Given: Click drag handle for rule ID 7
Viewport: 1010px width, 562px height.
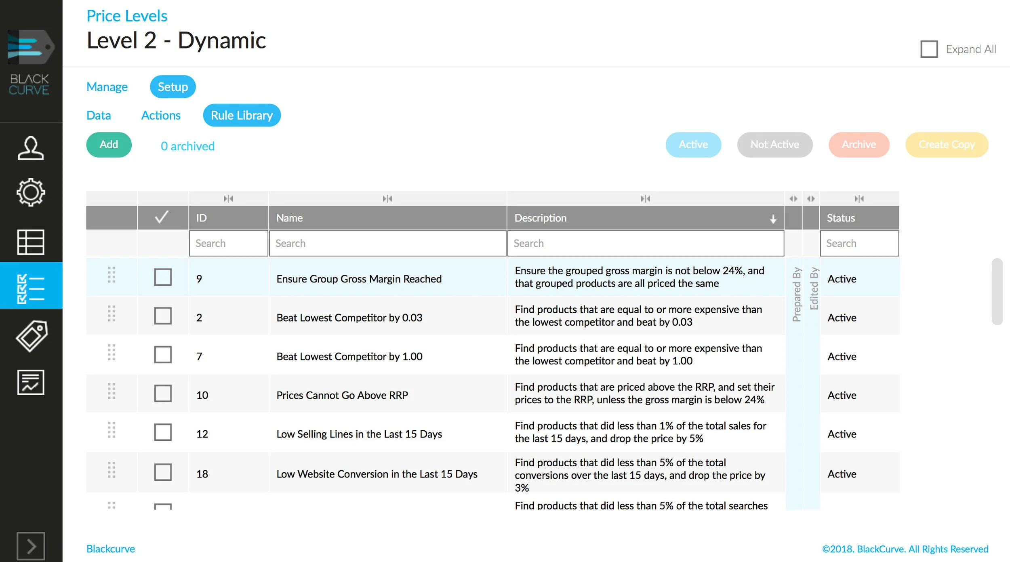Looking at the screenshot, I should tap(112, 352).
